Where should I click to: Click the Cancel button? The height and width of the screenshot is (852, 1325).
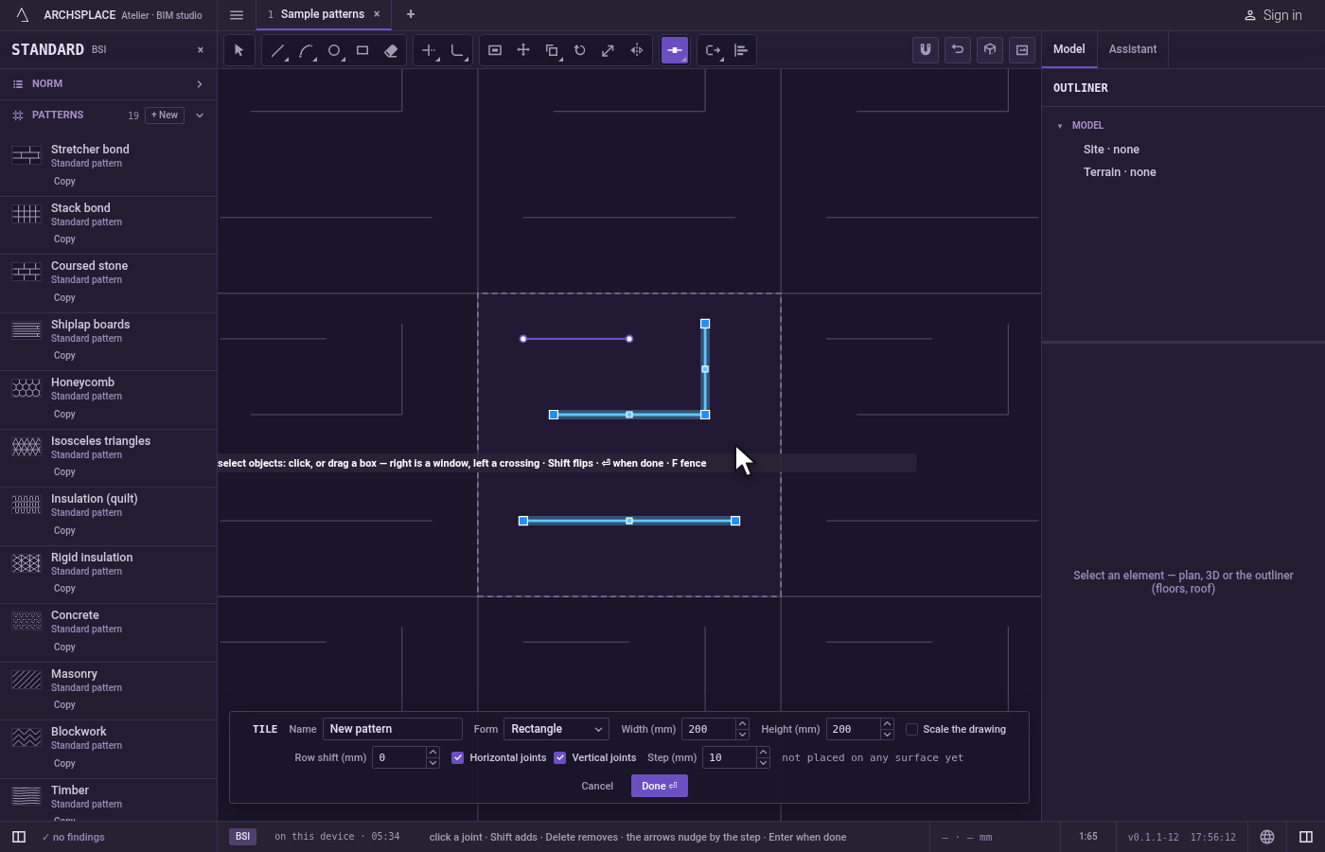click(x=597, y=786)
